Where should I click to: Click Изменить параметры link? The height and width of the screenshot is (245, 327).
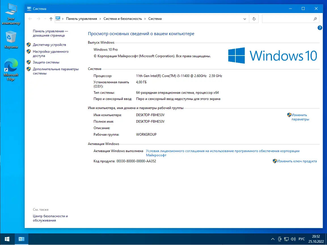tap(300, 117)
